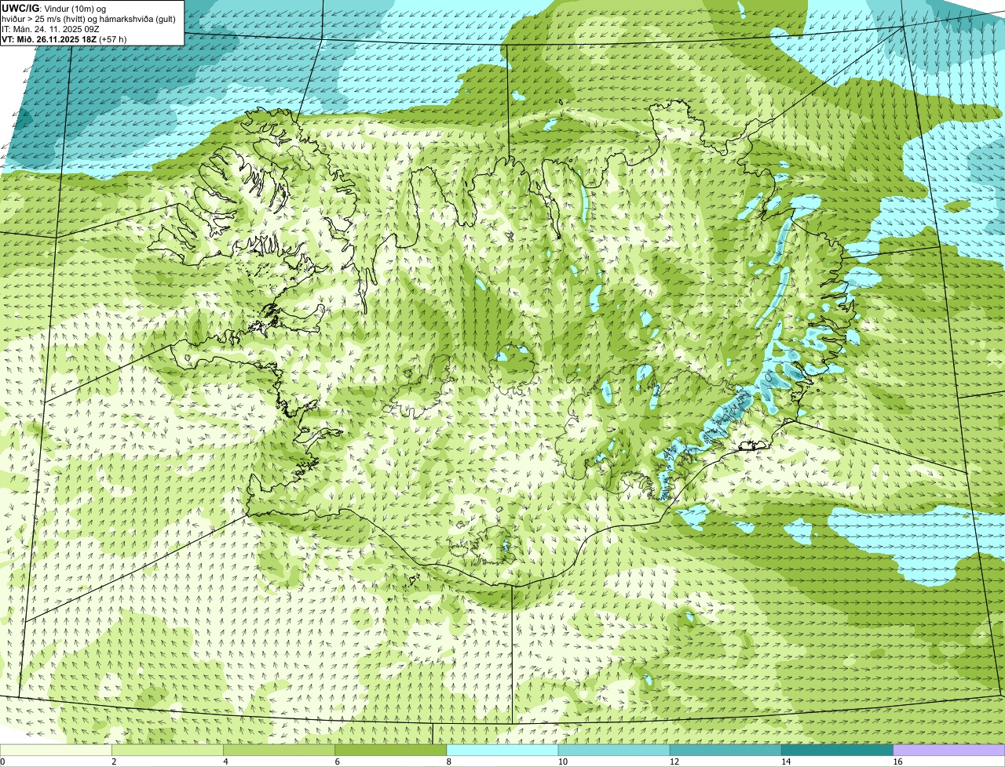This screenshot has width=1005, height=767.
Task: Click the "10" tick label on the color scale
Action: (x=562, y=762)
